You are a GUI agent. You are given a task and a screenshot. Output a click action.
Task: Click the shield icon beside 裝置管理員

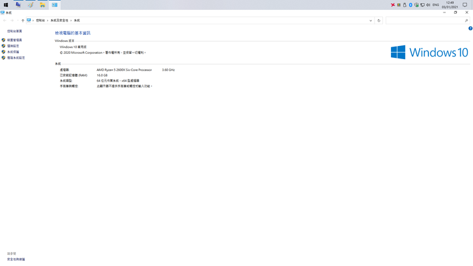[x=4, y=40]
